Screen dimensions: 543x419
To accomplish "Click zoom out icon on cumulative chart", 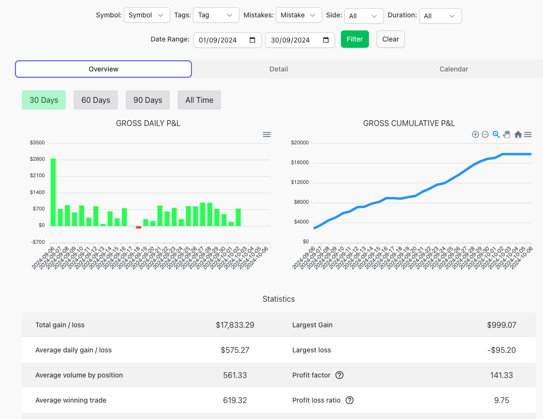I will tap(485, 134).
